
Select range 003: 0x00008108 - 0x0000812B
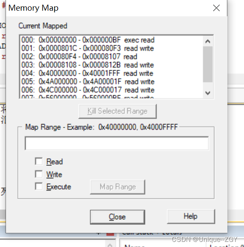(x=112, y=65)
